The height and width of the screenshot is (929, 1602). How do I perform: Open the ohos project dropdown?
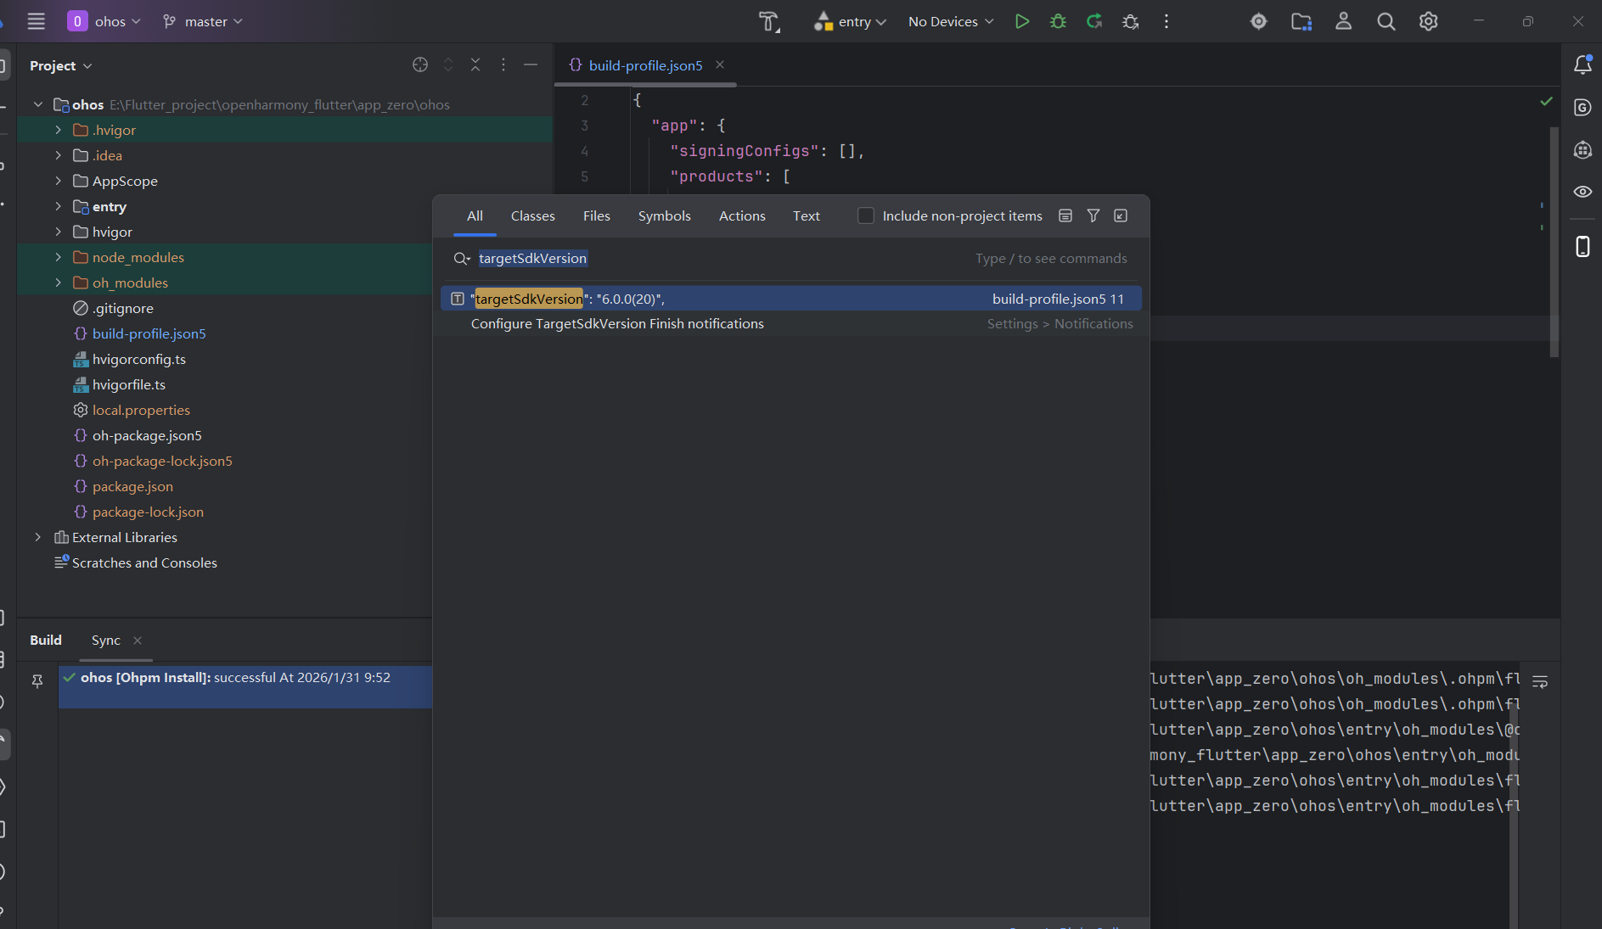104,21
